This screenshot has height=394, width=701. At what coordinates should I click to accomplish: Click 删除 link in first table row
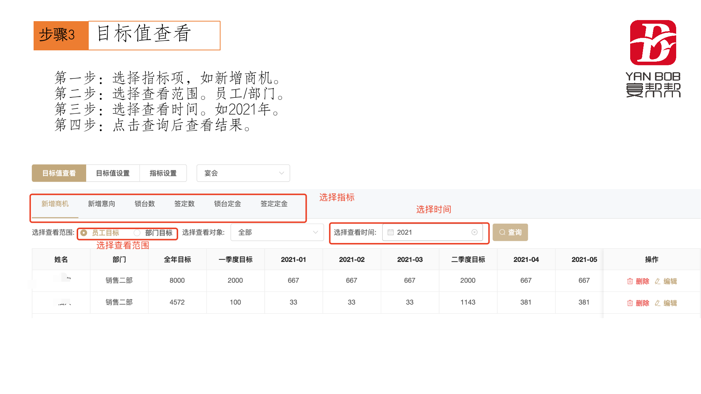click(x=642, y=281)
